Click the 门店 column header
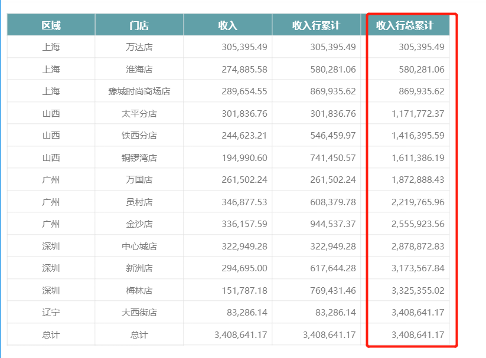The width and height of the screenshot is (486, 358). [x=139, y=25]
